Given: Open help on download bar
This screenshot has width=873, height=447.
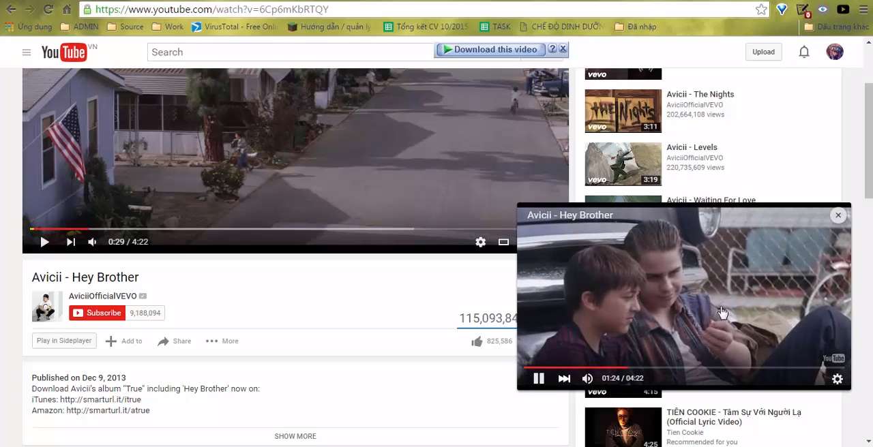Looking at the screenshot, I should click(x=552, y=49).
